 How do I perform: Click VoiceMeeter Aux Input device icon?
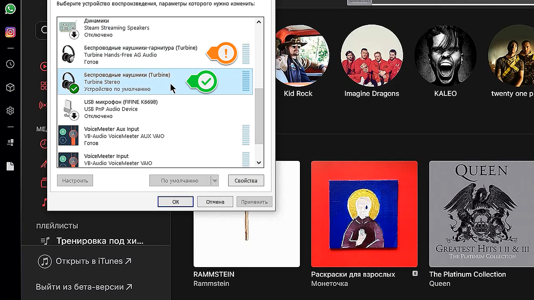point(69,136)
